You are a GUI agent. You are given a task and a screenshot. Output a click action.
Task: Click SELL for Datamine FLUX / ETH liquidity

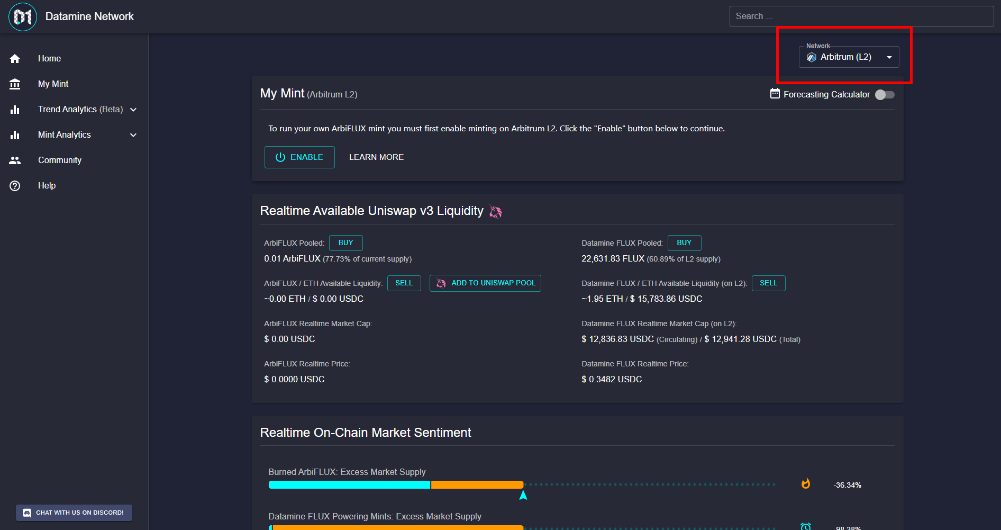(769, 283)
